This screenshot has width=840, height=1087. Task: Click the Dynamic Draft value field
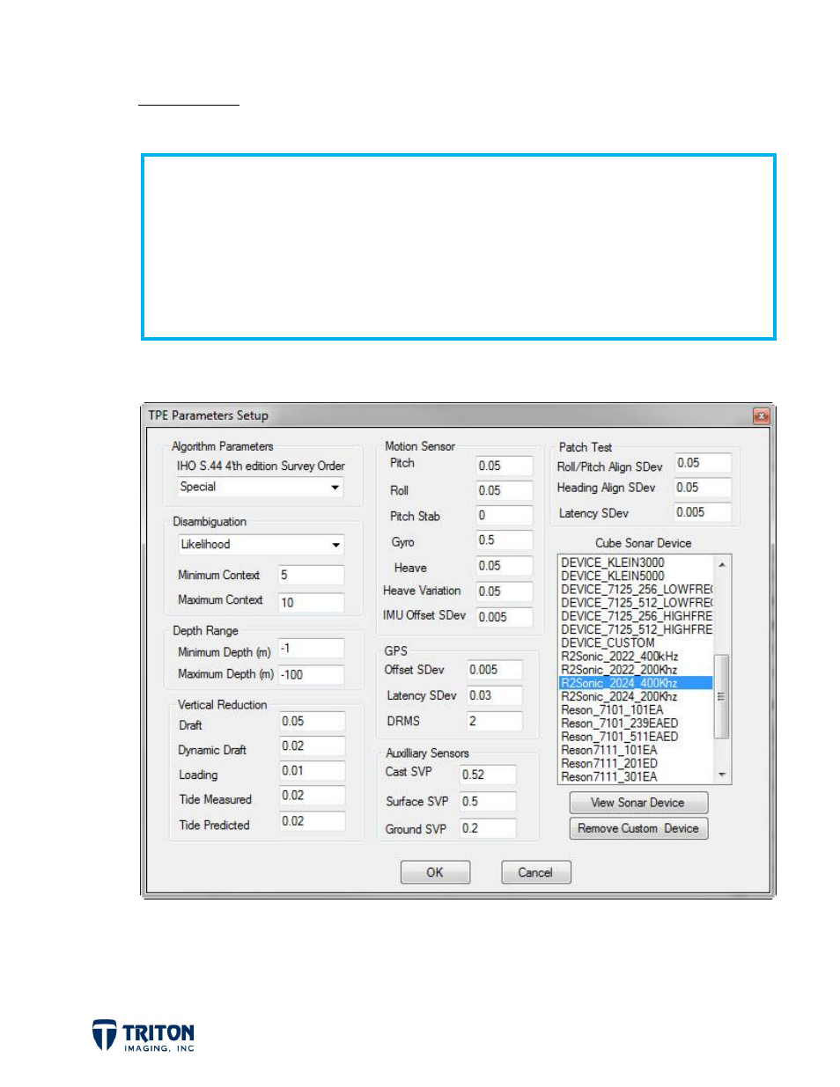pos(313,746)
